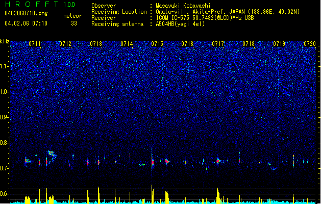Click the 0715 time marker
The width and height of the screenshot is (321, 204).
(157, 44)
